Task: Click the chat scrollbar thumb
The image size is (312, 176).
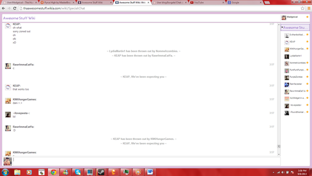Action: [279, 146]
